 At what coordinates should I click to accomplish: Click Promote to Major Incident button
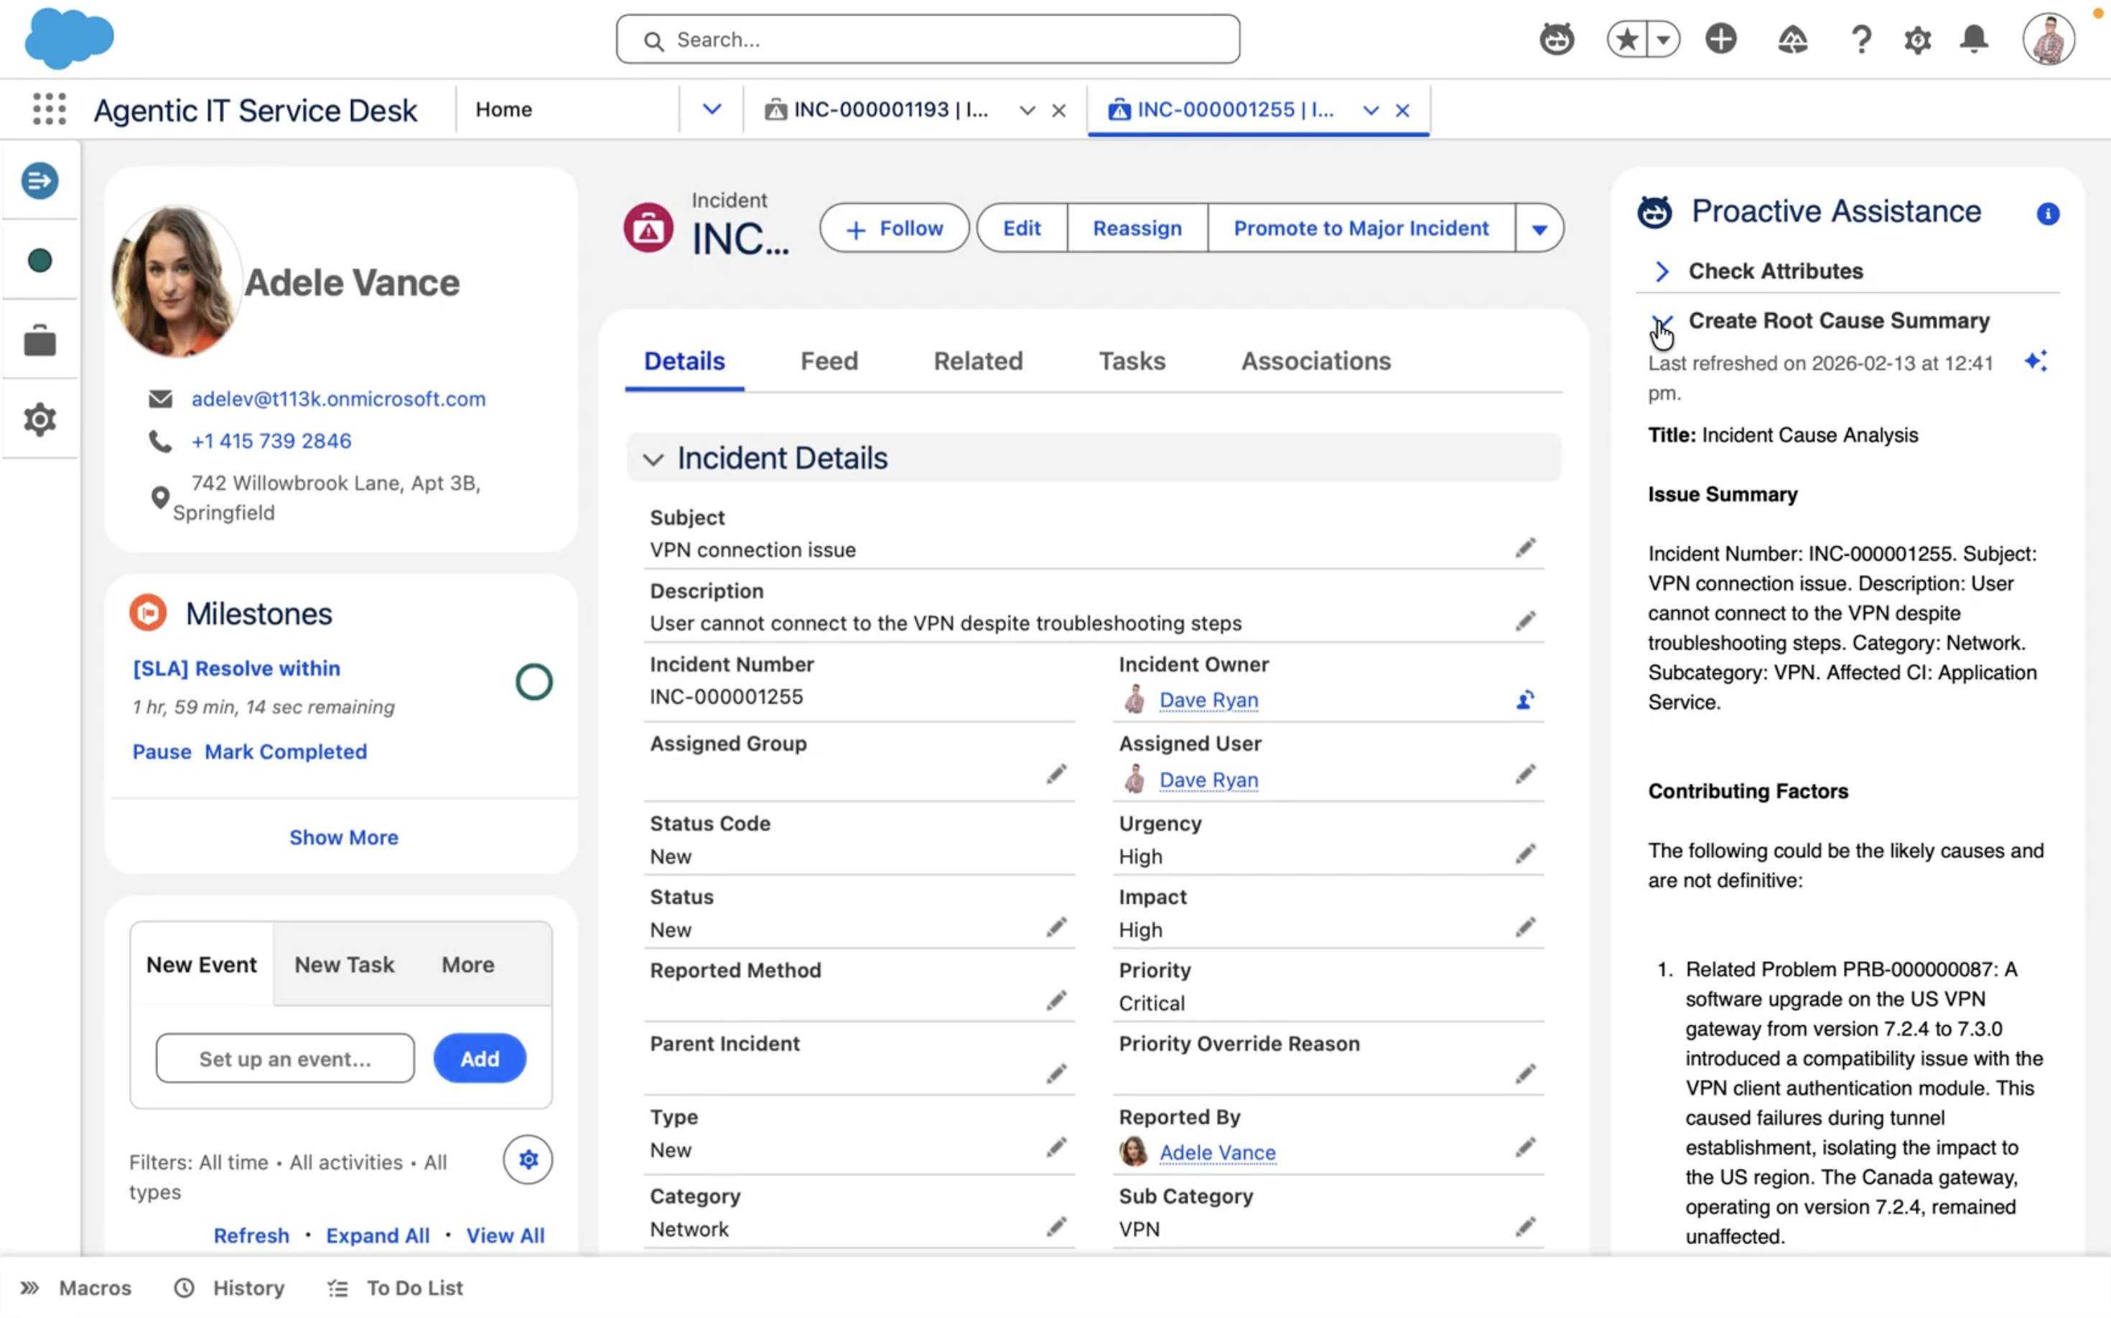pyautogui.click(x=1360, y=228)
